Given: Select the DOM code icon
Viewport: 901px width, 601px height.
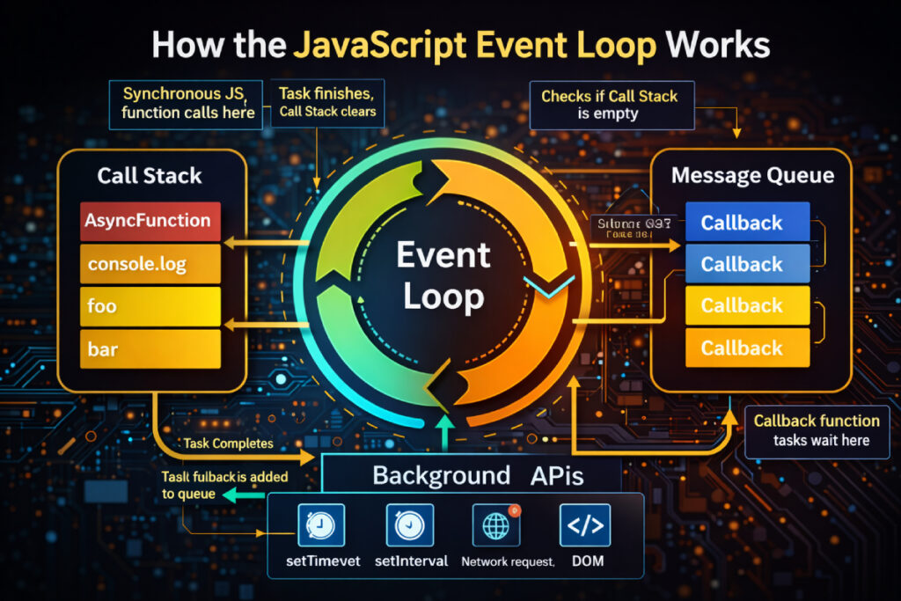Looking at the screenshot, I should tap(584, 524).
